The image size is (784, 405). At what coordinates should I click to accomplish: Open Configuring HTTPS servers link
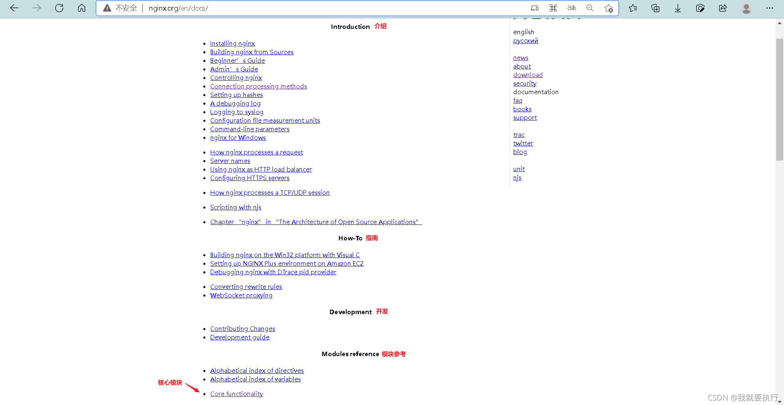click(x=250, y=178)
